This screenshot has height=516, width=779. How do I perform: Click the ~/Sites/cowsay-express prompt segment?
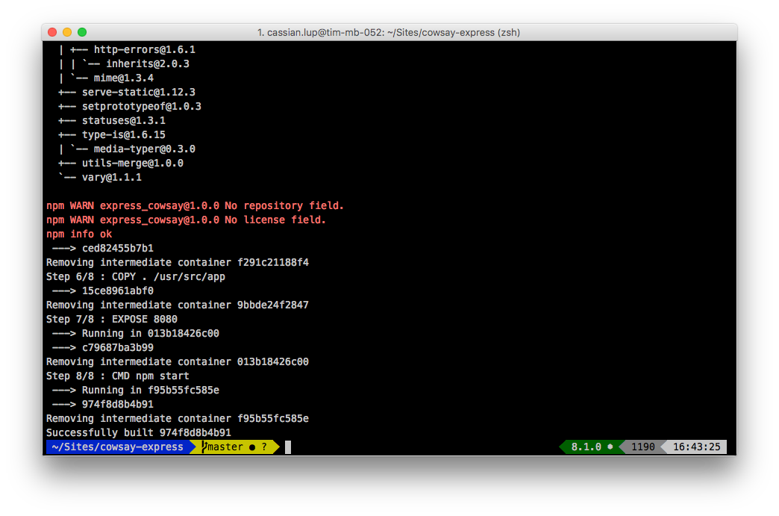point(118,447)
